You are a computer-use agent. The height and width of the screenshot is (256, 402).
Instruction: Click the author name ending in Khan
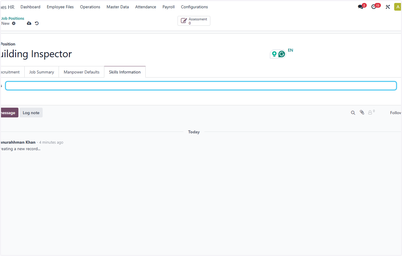point(18,142)
